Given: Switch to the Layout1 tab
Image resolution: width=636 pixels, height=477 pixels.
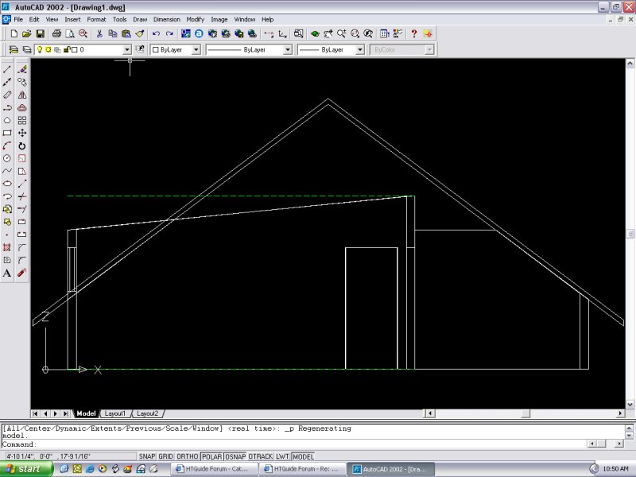Looking at the screenshot, I should [114, 413].
